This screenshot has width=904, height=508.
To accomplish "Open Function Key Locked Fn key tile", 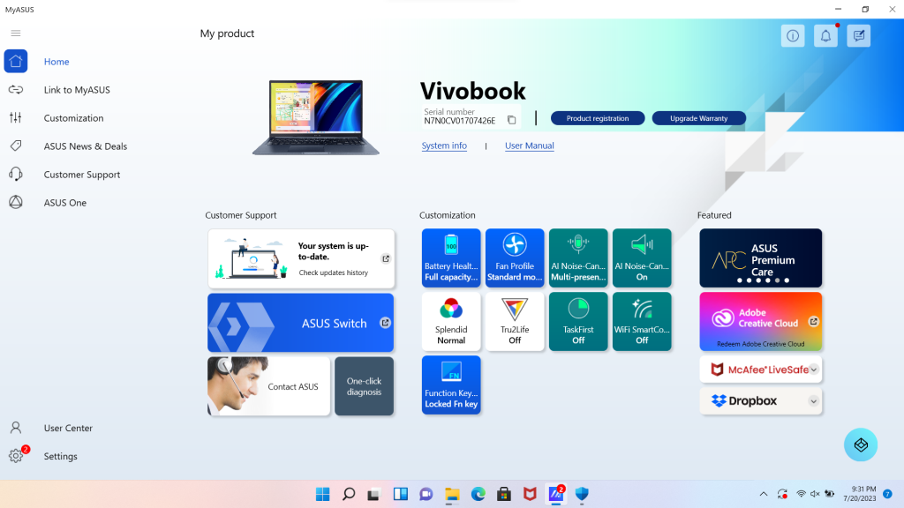I will click(x=451, y=385).
